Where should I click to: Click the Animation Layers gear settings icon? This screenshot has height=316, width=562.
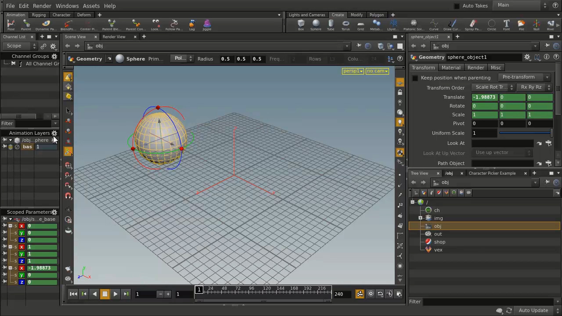[x=54, y=133]
